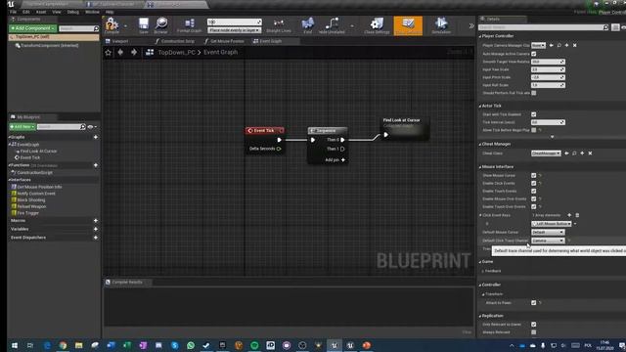Open the Default Click Trace Channel dropdown
The height and width of the screenshot is (352, 626).
pyautogui.click(x=548, y=241)
